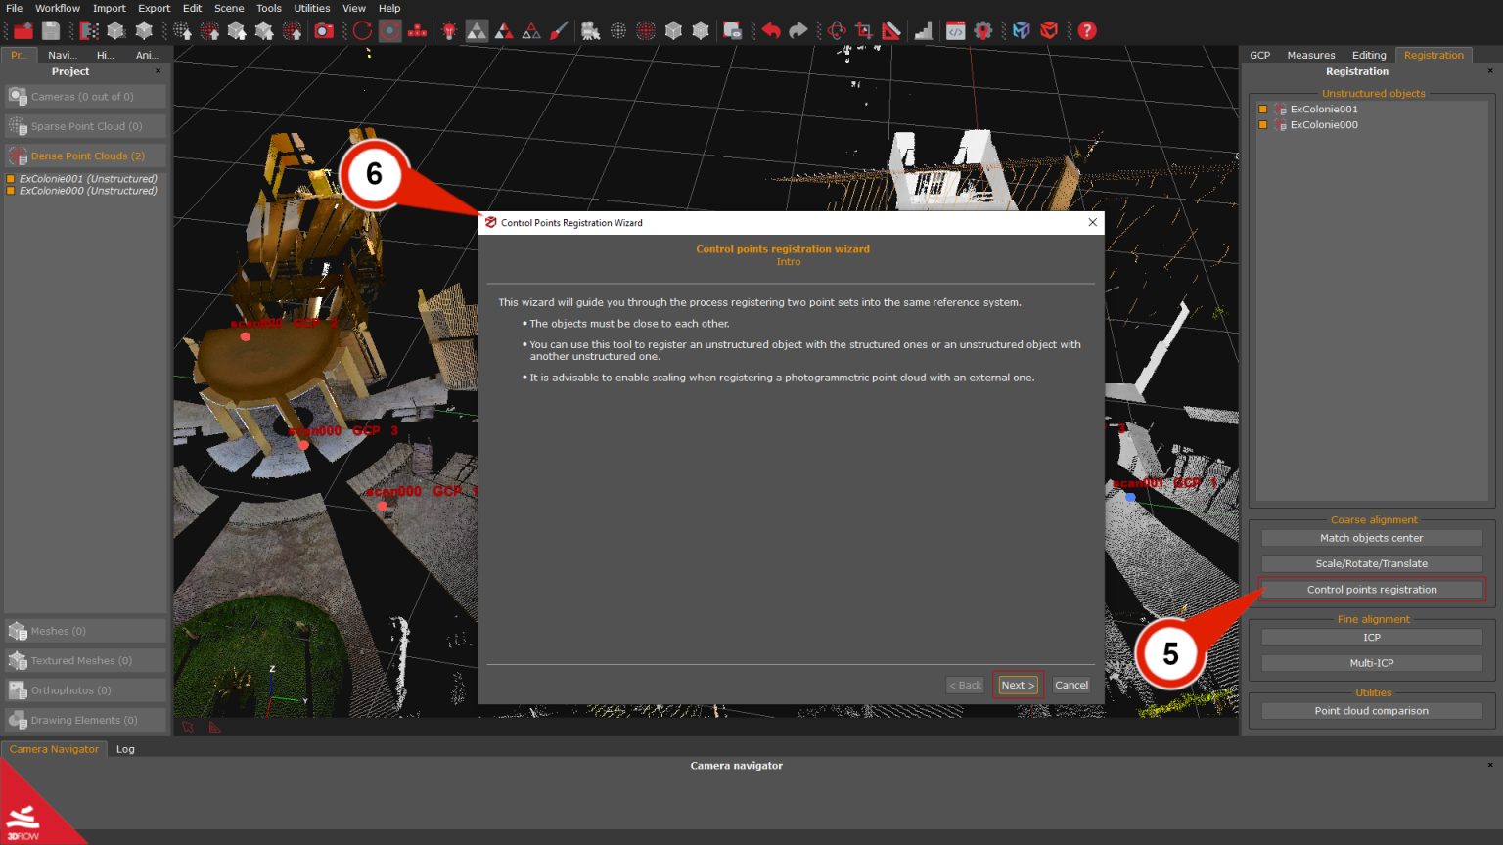Image resolution: width=1503 pixels, height=845 pixels.
Task: Click the Multi-ICP fine alignment button
Action: tap(1371, 663)
